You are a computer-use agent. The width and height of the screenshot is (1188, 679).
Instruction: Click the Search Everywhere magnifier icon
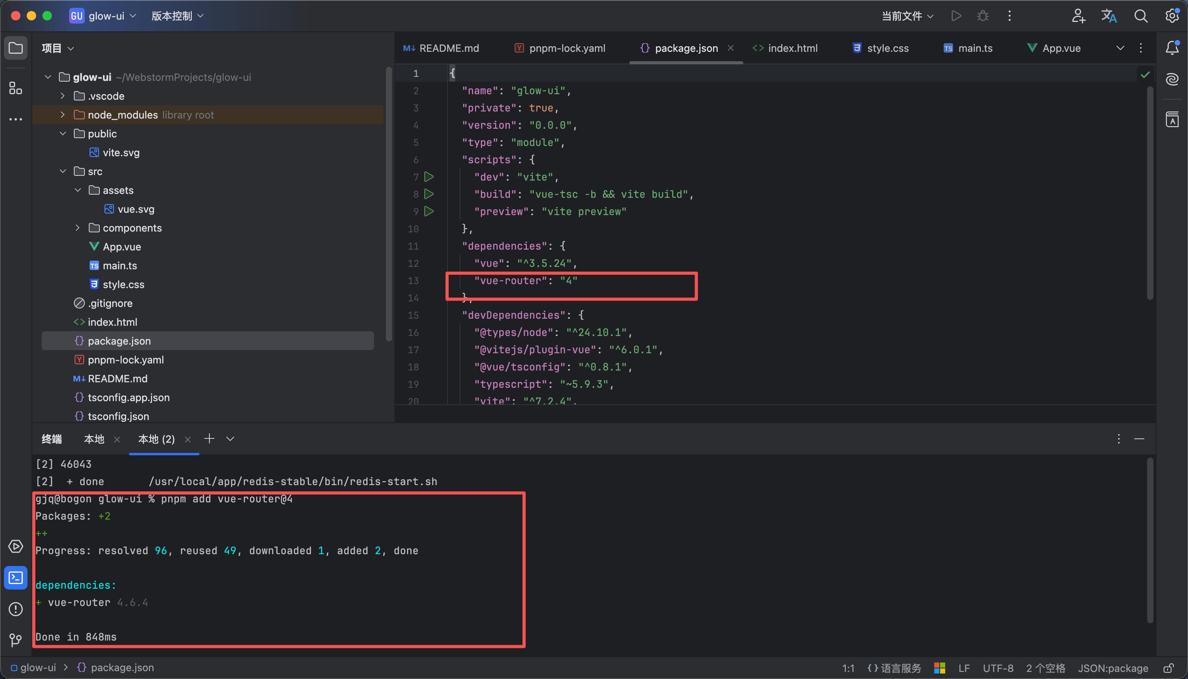tap(1140, 16)
